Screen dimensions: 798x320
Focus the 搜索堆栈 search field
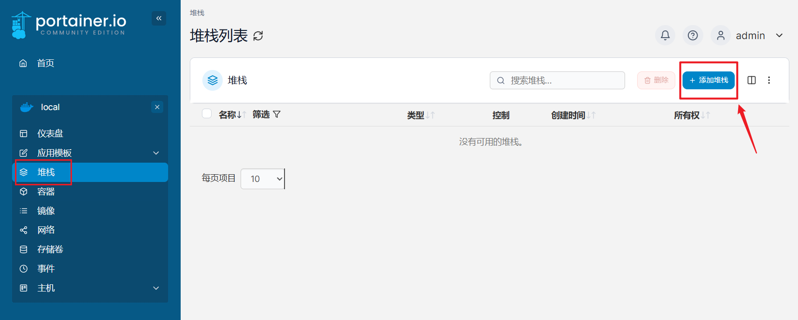pos(557,81)
